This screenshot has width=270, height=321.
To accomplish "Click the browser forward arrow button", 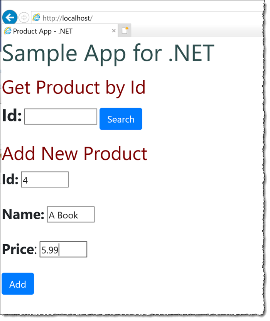I will (x=24, y=18).
